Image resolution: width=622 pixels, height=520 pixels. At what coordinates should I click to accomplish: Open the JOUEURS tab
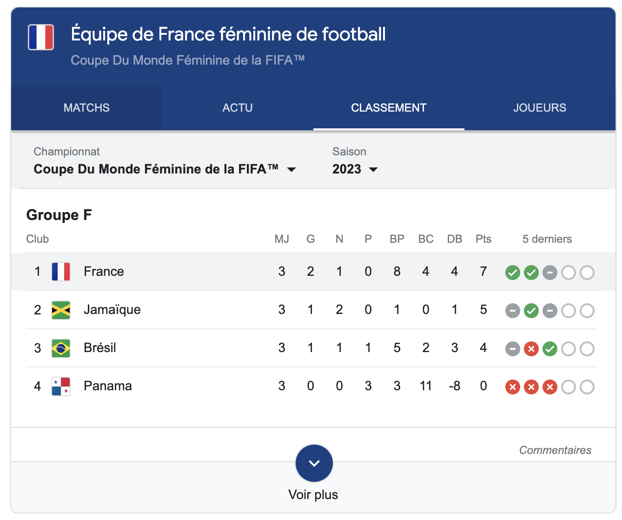tap(540, 108)
